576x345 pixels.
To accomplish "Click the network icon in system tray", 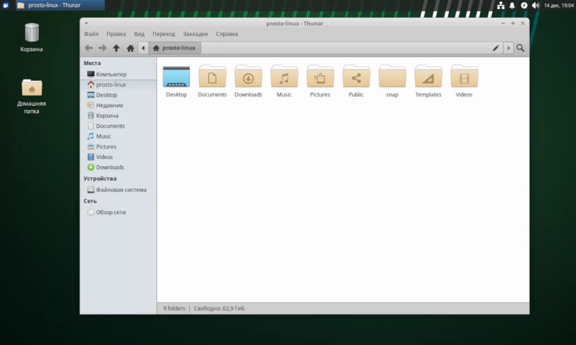I will click(500, 5).
